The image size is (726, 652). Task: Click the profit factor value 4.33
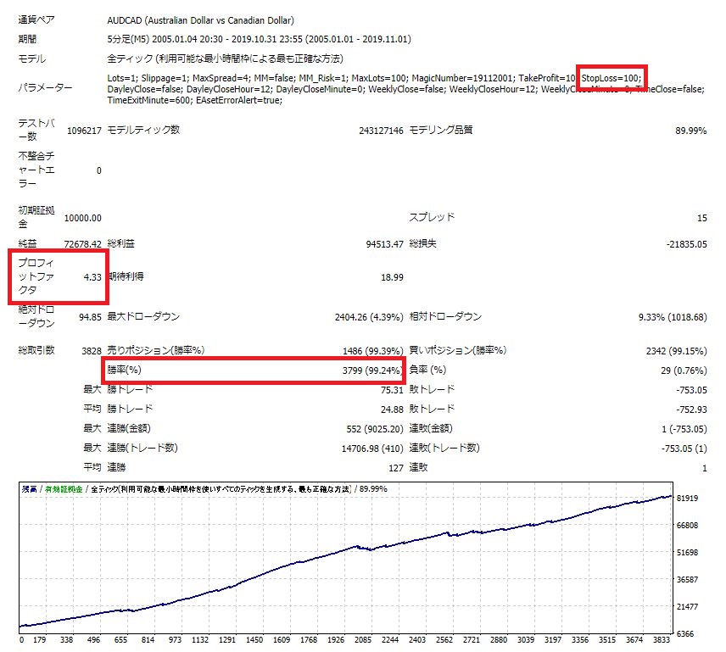pyautogui.click(x=92, y=277)
